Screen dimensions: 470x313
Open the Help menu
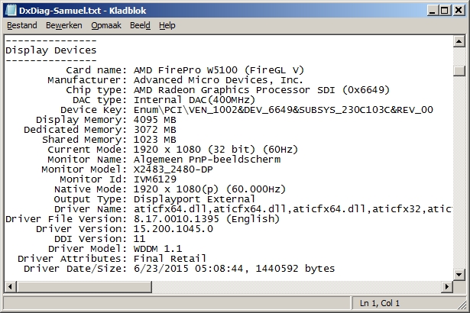[167, 25]
